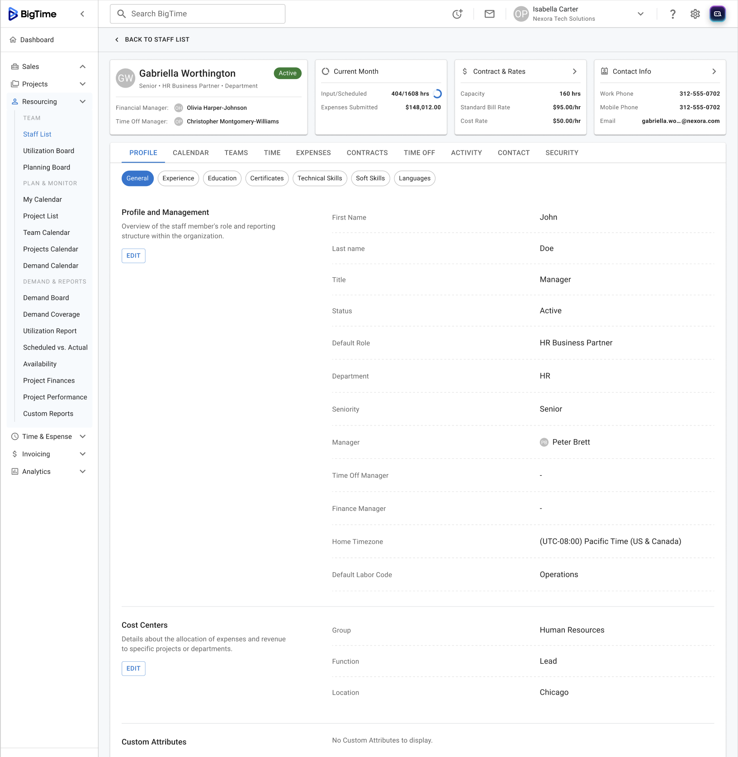Click the GW avatar for Gabriella Worthington
The width and height of the screenshot is (738, 757).
pyautogui.click(x=125, y=78)
